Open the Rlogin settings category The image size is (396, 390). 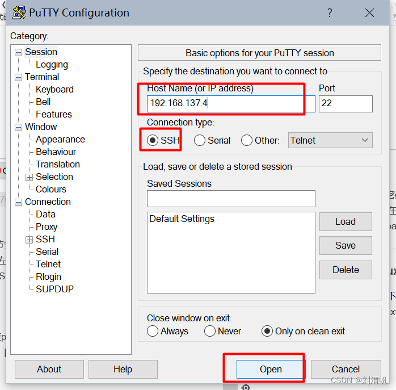(48, 276)
